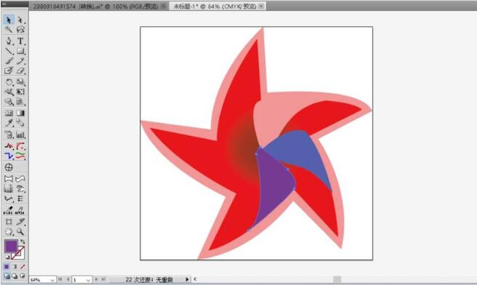Image resolution: width=477 pixels, height=285 pixels.
Task: Set paint to None mode
Action: pyautogui.click(x=23, y=267)
